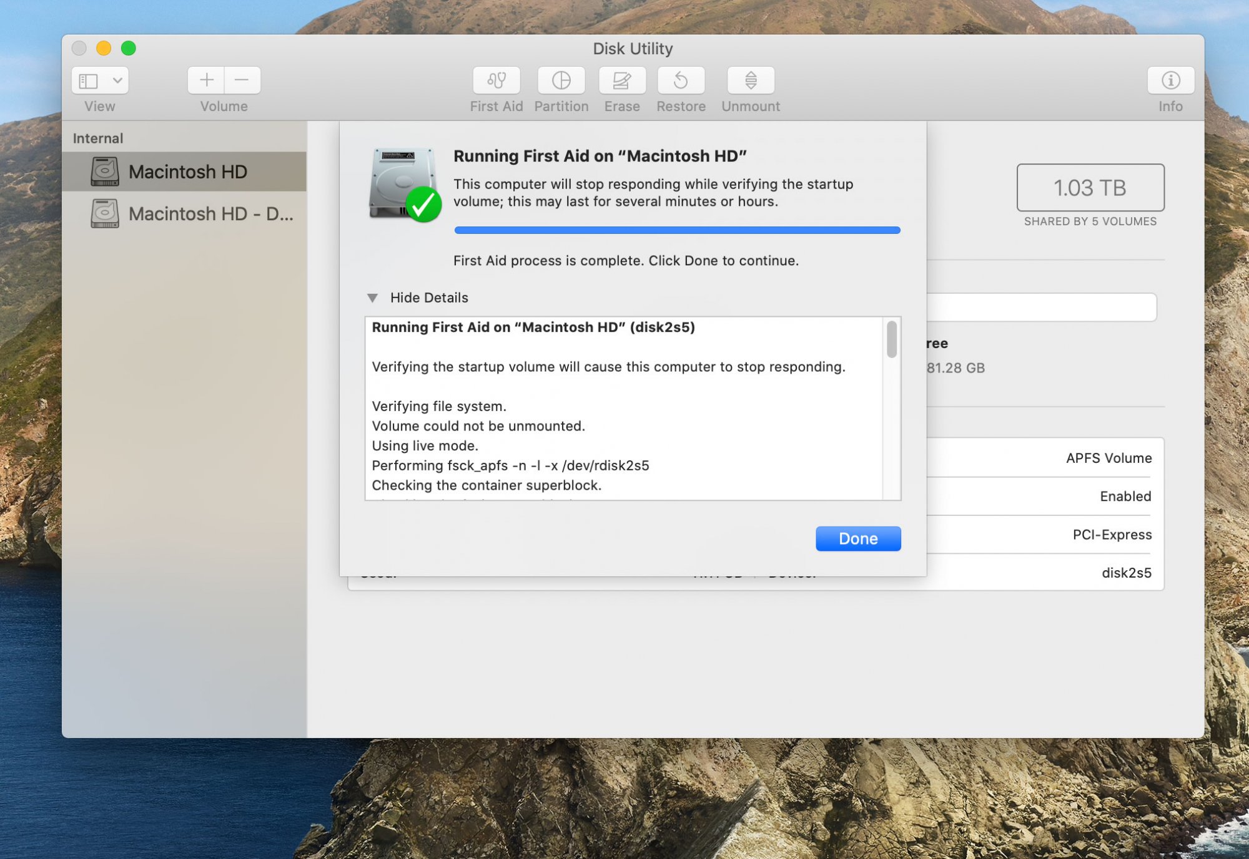Click the 'APFS Volume' value
The width and height of the screenshot is (1249, 859).
(x=1108, y=458)
